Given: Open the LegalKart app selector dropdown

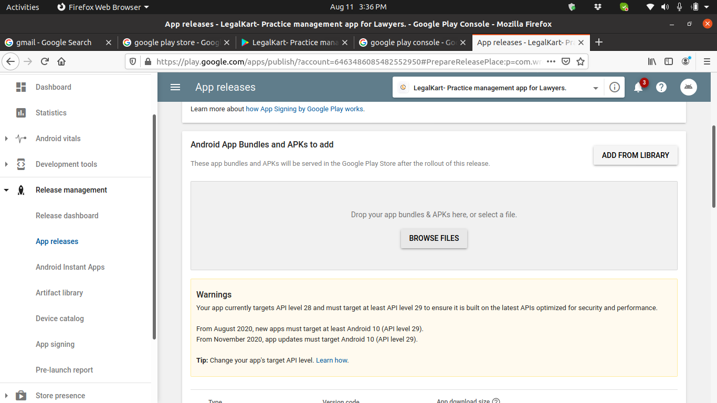Looking at the screenshot, I should click(x=595, y=88).
